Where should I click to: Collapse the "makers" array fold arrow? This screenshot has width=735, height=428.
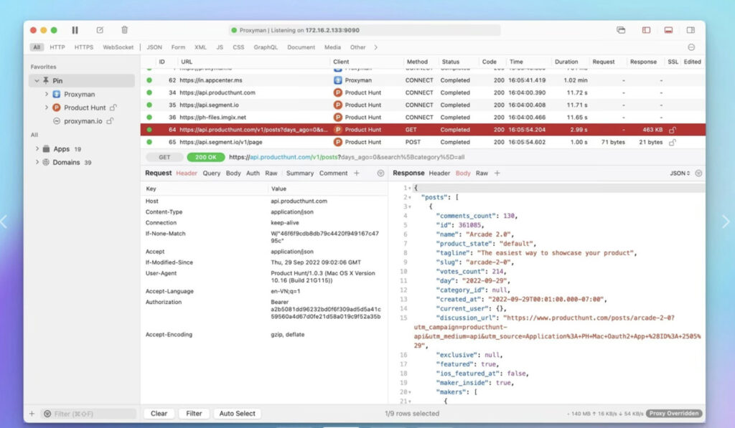tap(410, 392)
